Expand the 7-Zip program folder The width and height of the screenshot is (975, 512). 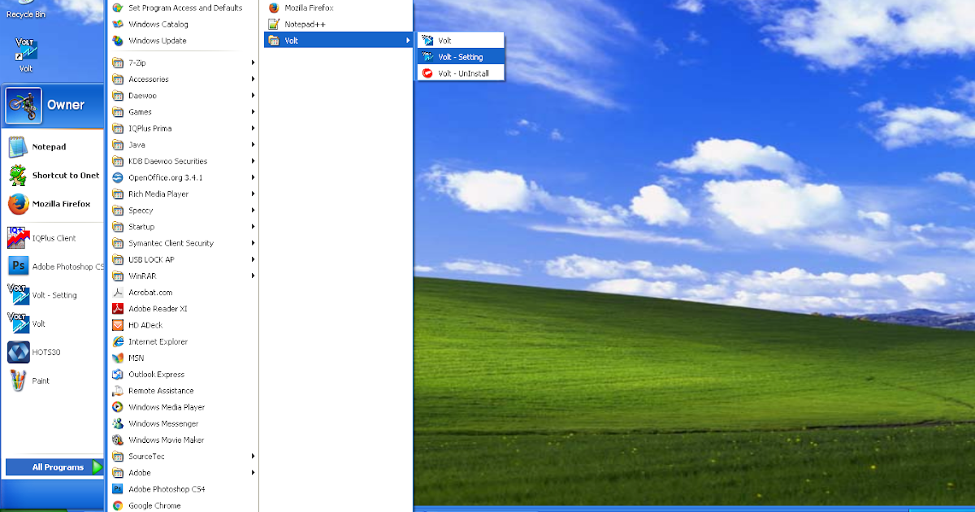pyautogui.click(x=183, y=63)
